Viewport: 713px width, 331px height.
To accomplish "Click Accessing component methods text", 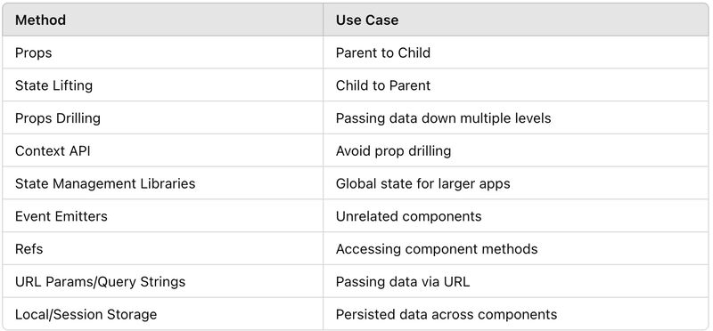I will click(x=437, y=249).
